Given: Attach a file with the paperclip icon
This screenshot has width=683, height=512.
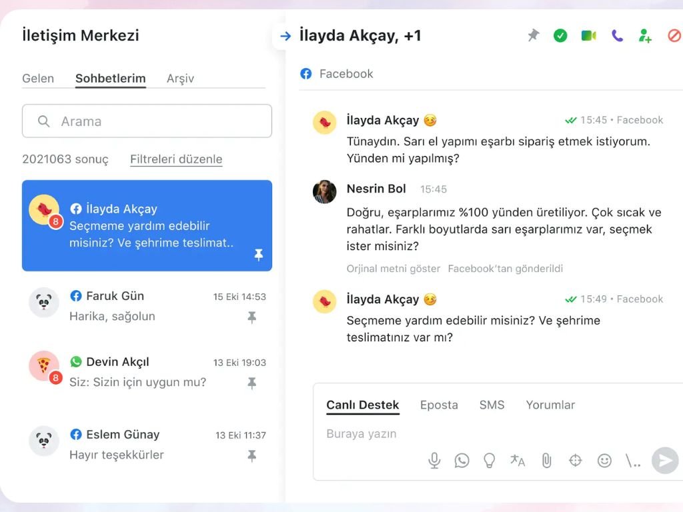Looking at the screenshot, I should tap(547, 460).
